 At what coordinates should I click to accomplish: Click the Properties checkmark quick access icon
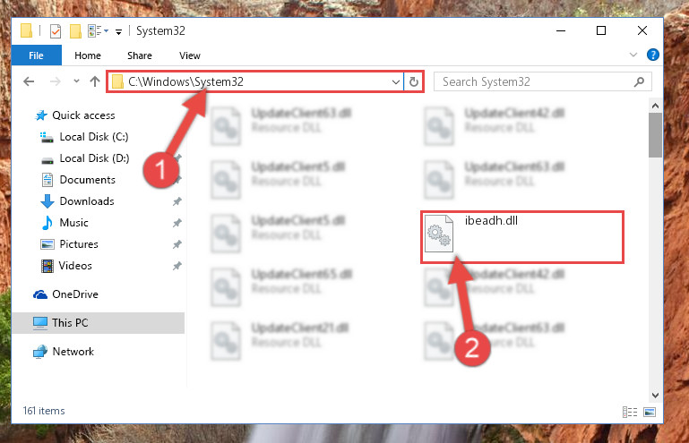(56, 31)
